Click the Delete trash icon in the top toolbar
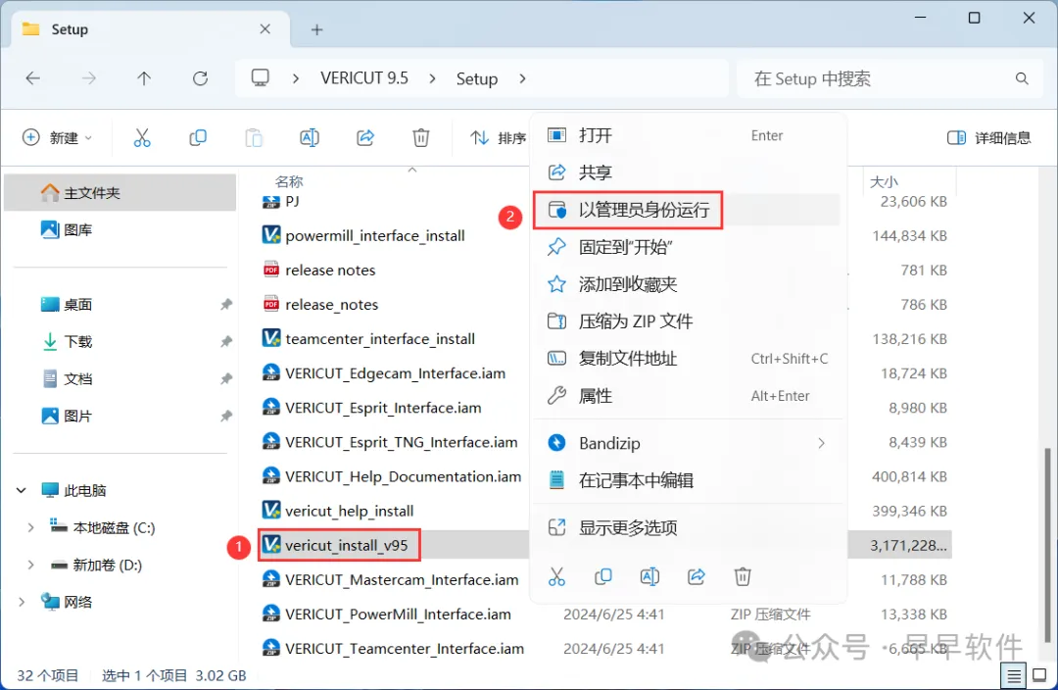Image resolution: width=1058 pixels, height=690 pixels. (421, 138)
